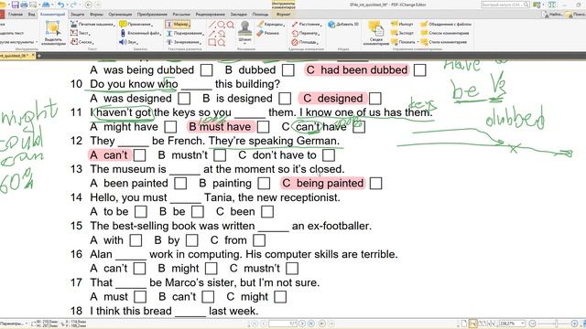Select the Вложенный файл attachment tool
586x329 pixels.
(x=140, y=33)
